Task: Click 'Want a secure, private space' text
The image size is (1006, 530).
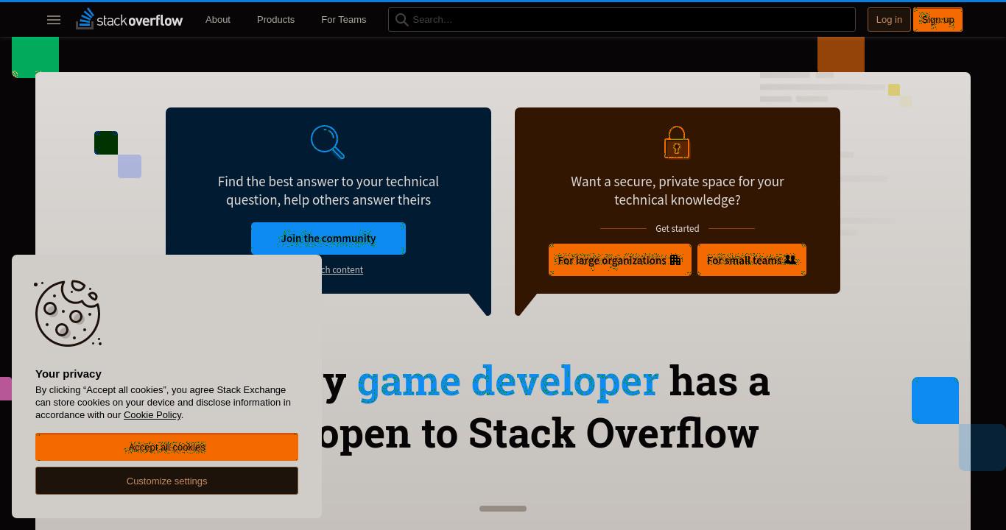Action: [678, 191]
